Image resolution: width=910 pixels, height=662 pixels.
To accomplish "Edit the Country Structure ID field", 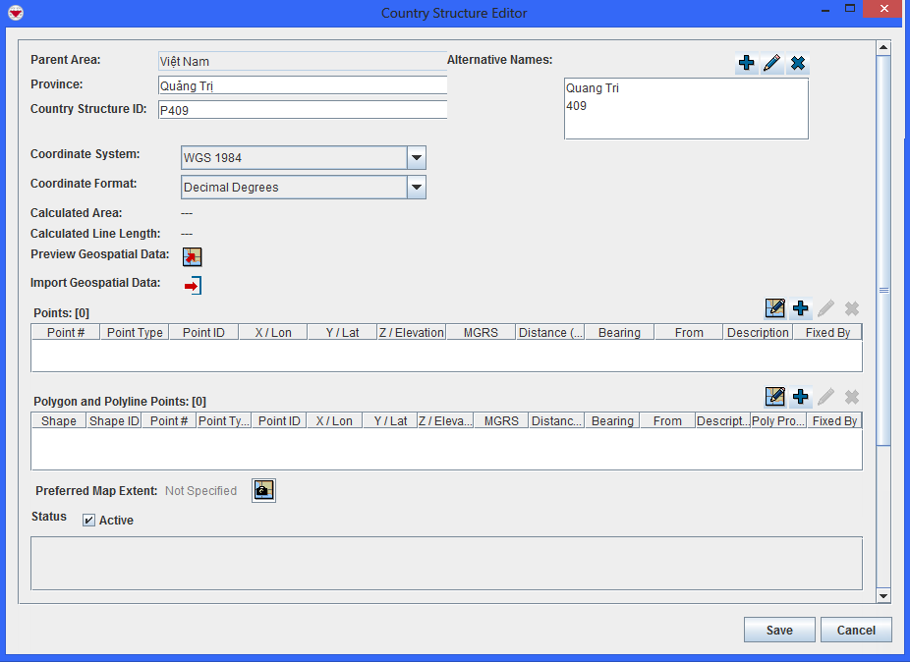I will point(302,110).
